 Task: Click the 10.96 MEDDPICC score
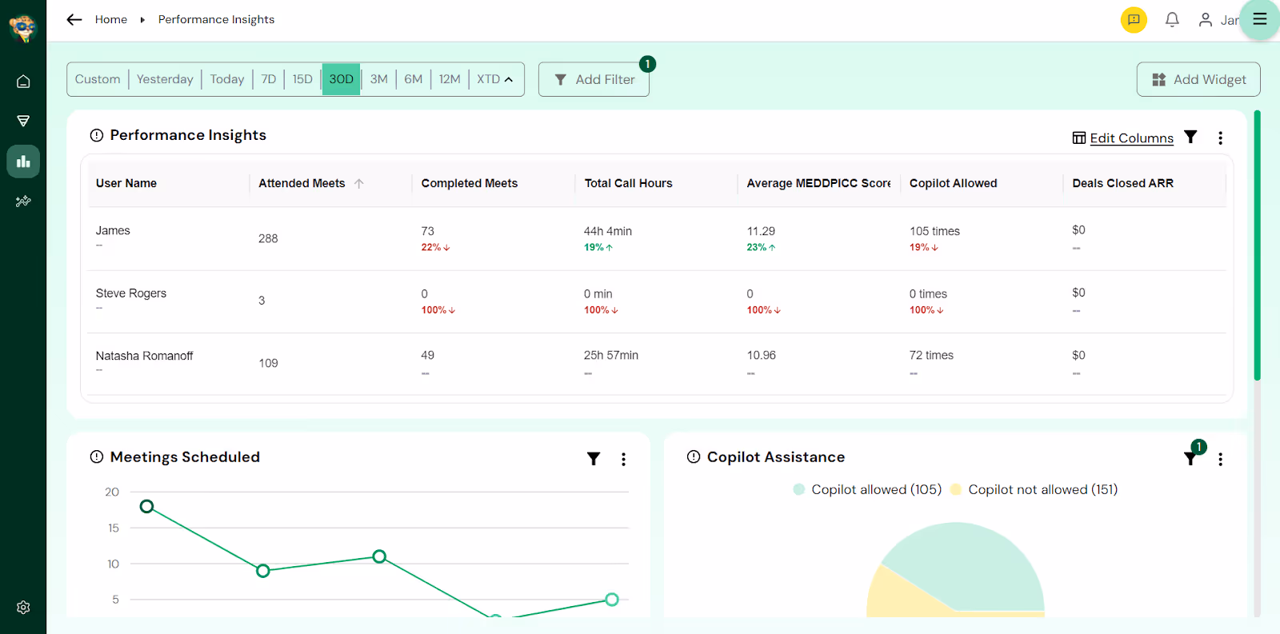762,355
